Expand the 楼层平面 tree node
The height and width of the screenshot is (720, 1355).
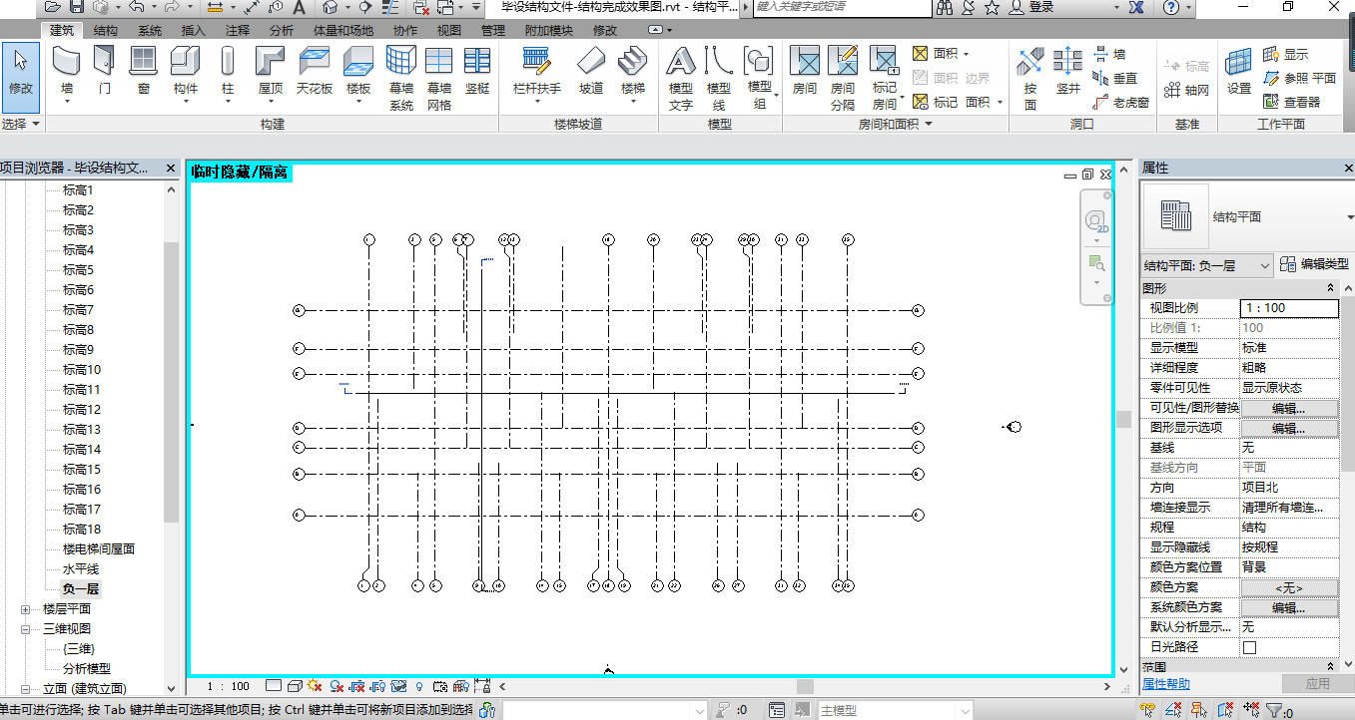26,608
